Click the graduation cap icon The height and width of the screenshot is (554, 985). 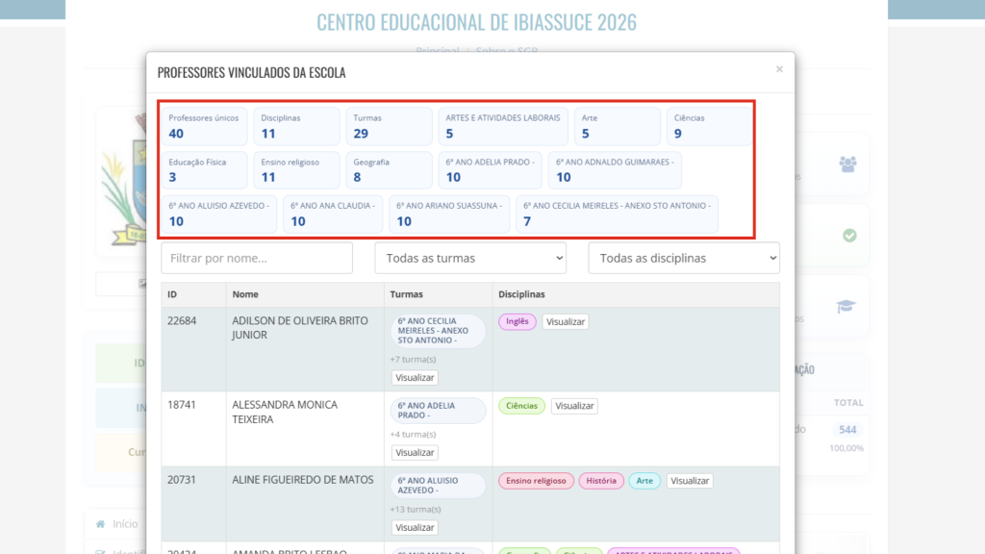(x=846, y=306)
